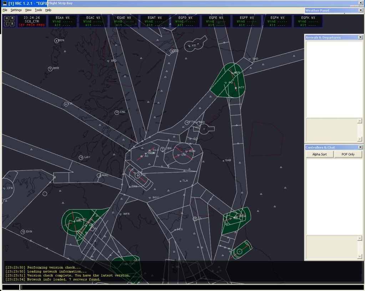Screen dimensions: 365x291
Task: Select the CNL navaid symbol on the radar
Action: pyautogui.click(x=117, y=112)
